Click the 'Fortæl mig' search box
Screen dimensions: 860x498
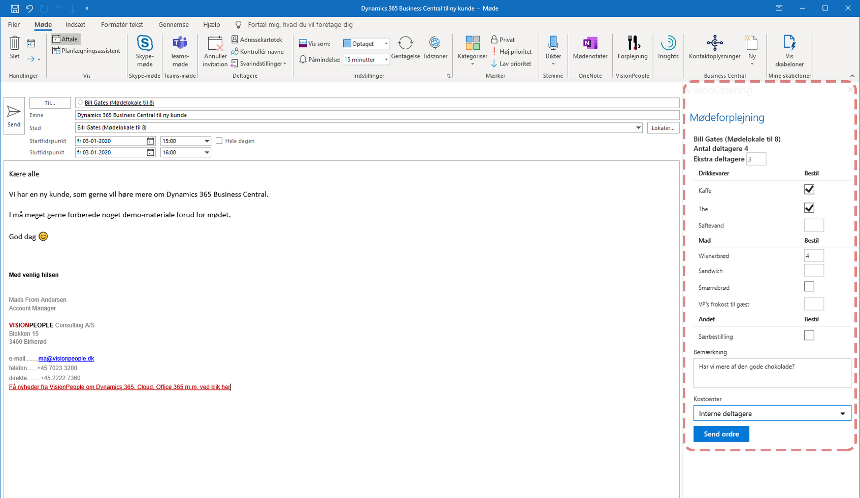[300, 24]
